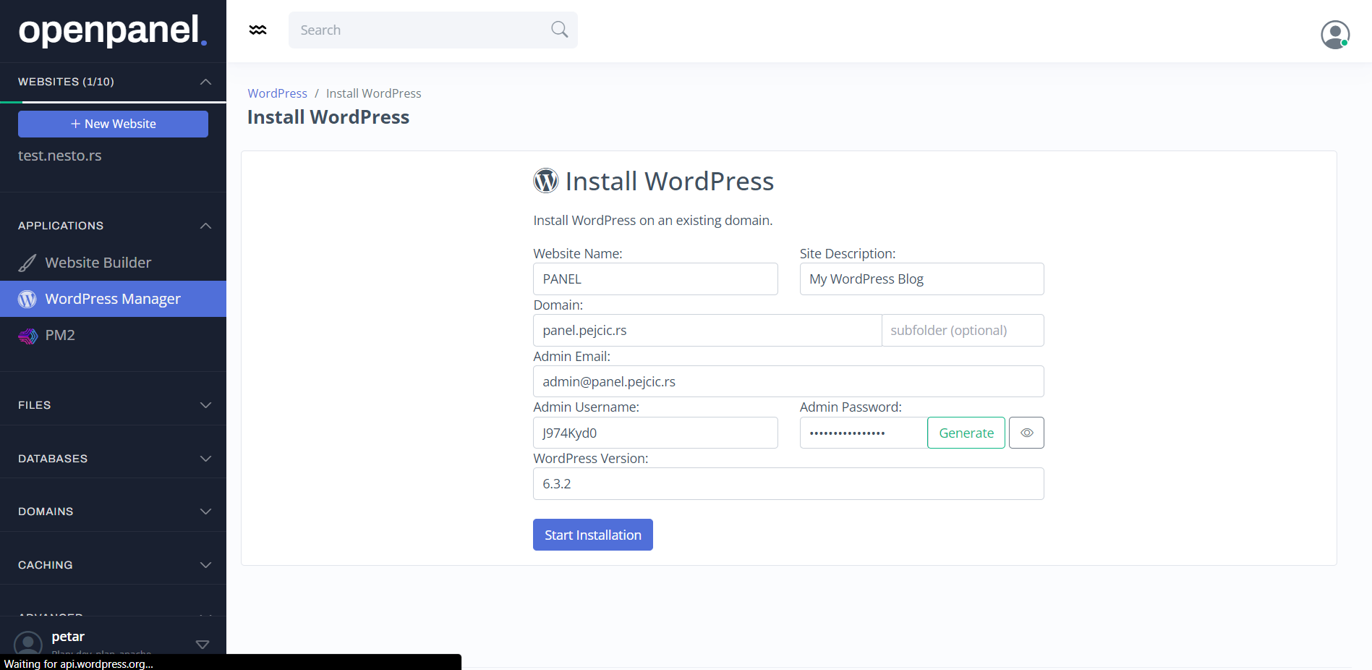Open the user account avatar menu

(1335, 34)
